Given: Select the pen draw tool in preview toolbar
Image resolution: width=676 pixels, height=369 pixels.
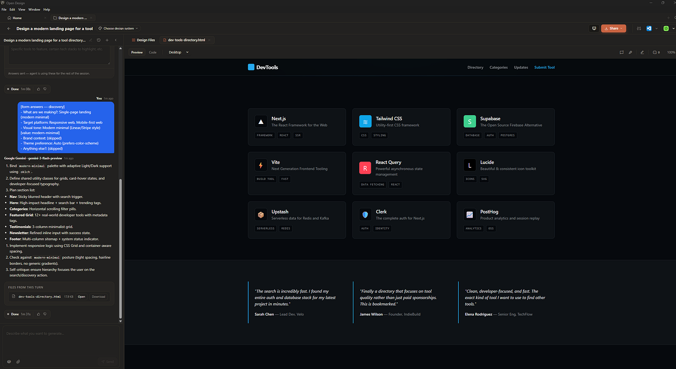Looking at the screenshot, I should tap(631, 52).
